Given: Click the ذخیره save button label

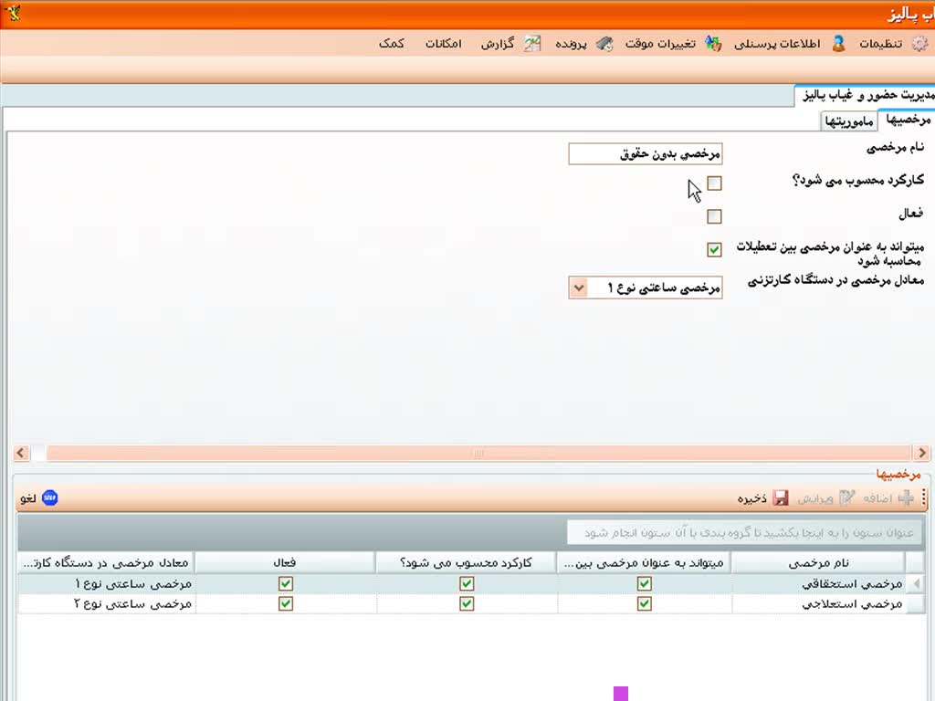Looking at the screenshot, I should pyautogui.click(x=752, y=497).
